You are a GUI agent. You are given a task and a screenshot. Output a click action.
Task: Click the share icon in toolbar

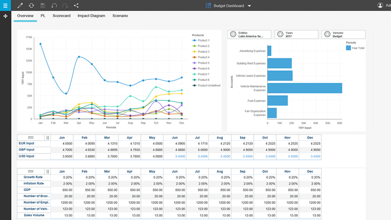76,6
